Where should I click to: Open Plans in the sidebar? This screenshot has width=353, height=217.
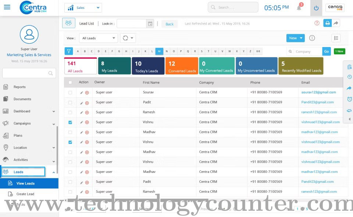click(x=18, y=135)
